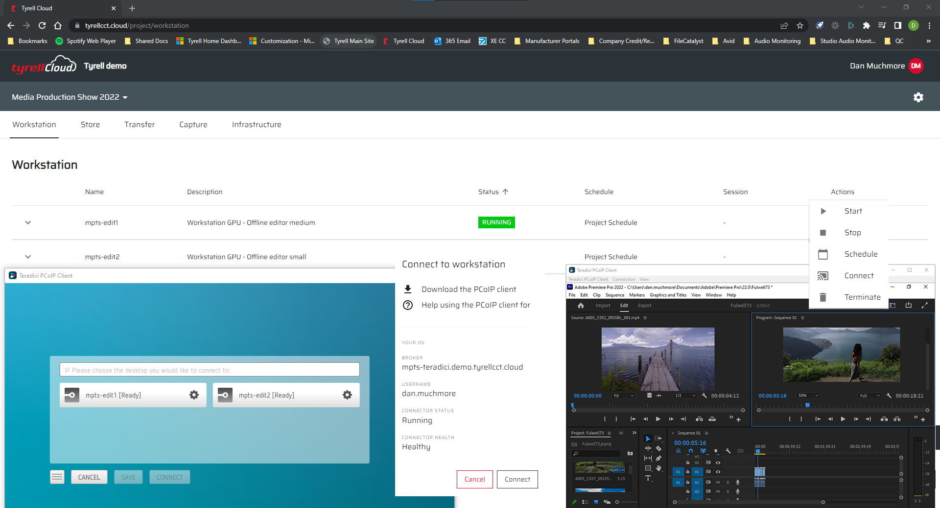Click help question icon for PCoIP client
Screen dimensions: 940x508
click(408, 305)
